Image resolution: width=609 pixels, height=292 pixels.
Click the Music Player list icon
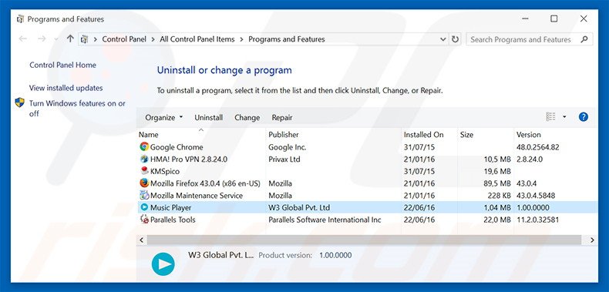[144, 207]
